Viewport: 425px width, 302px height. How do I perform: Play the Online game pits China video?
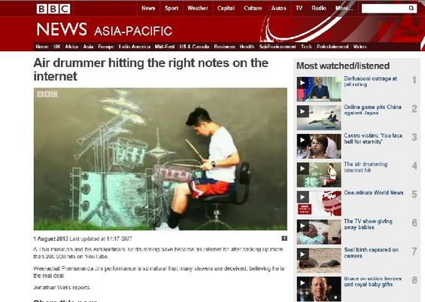319,117
